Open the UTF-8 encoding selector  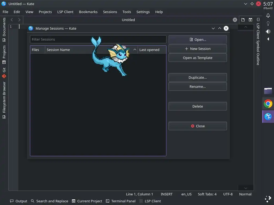tap(228, 194)
